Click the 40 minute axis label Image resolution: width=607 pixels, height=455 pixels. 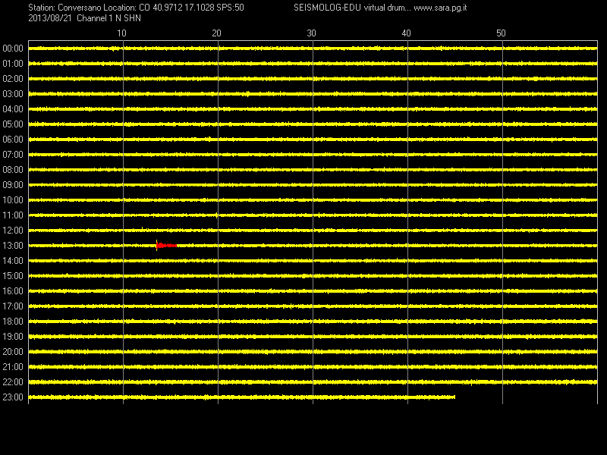(x=406, y=33)
